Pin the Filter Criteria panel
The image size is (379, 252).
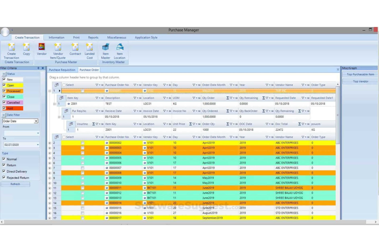click(38, 68)
